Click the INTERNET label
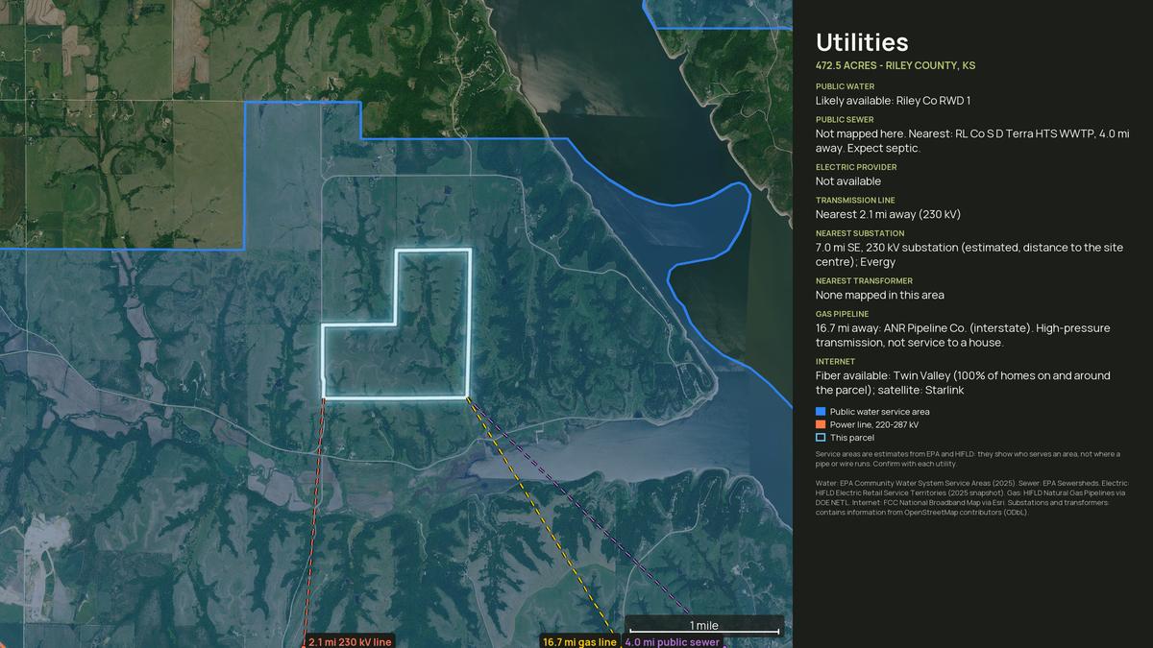Image resolution: width=1153 pixels, height=648 pixels. point(835,362)
